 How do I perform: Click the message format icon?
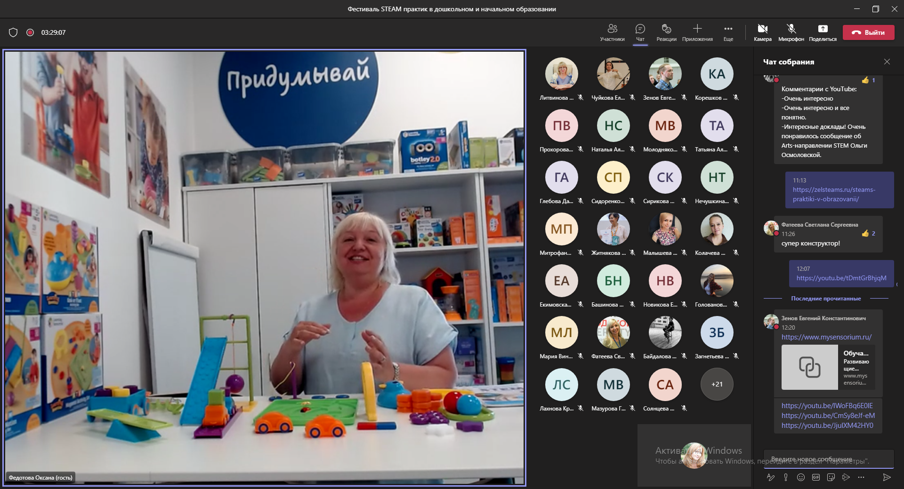(x=771, y=477)
